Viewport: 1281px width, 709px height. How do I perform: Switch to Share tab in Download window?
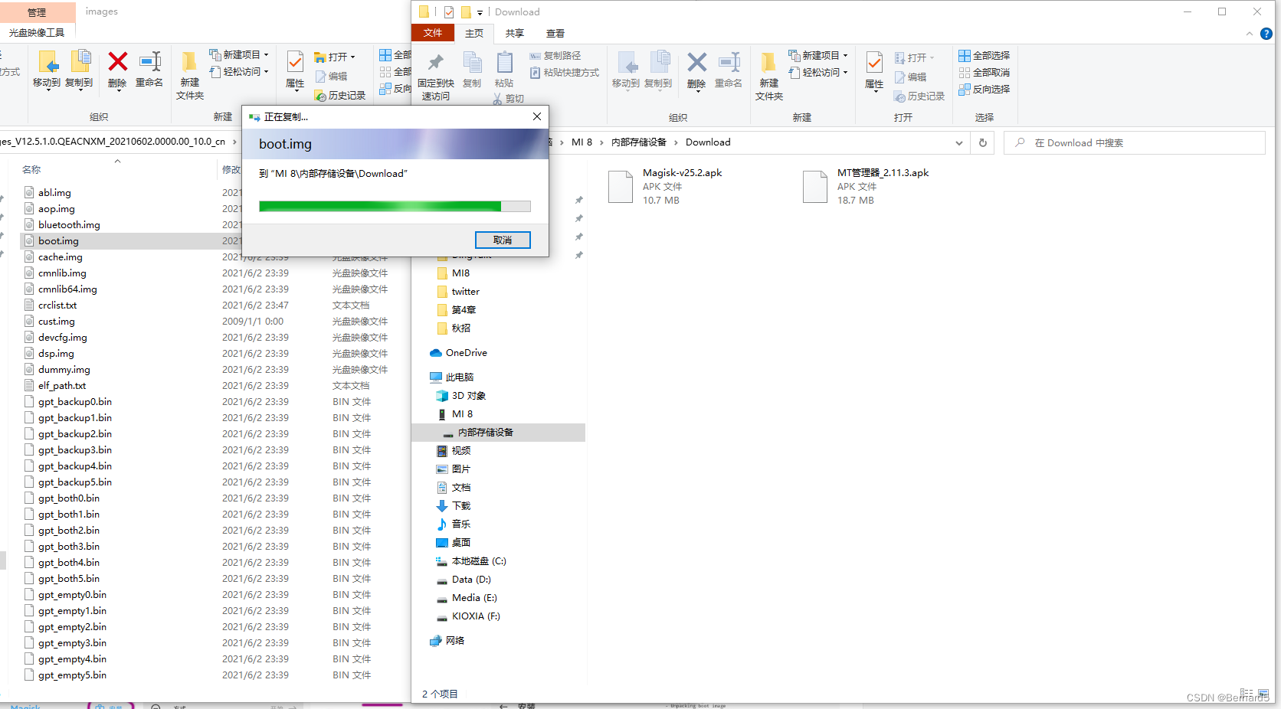515,34
